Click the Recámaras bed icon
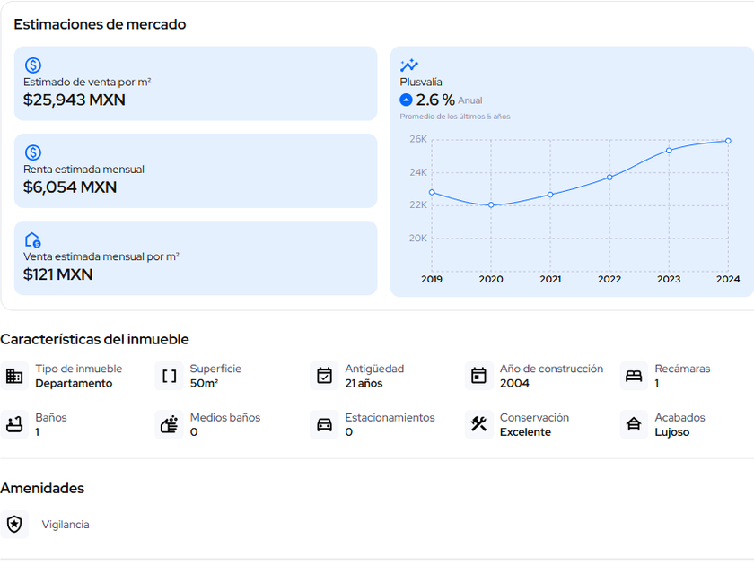 [x=634, y=376]
